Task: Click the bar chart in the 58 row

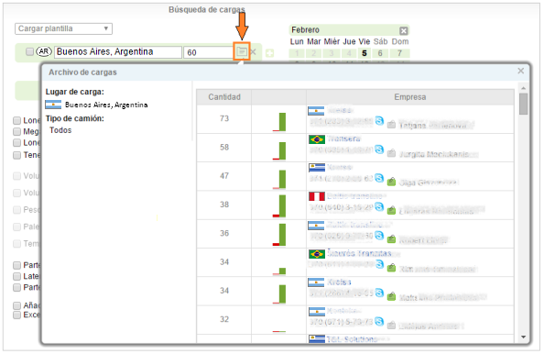Action: tap(279, 150)
